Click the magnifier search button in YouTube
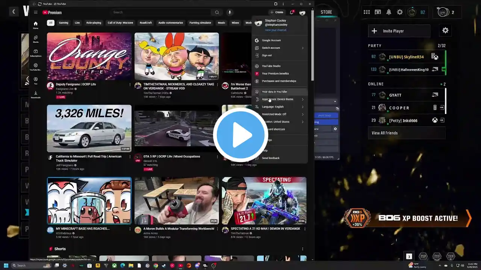Screen dimensions: 481x270 click(x=217, y=12)
